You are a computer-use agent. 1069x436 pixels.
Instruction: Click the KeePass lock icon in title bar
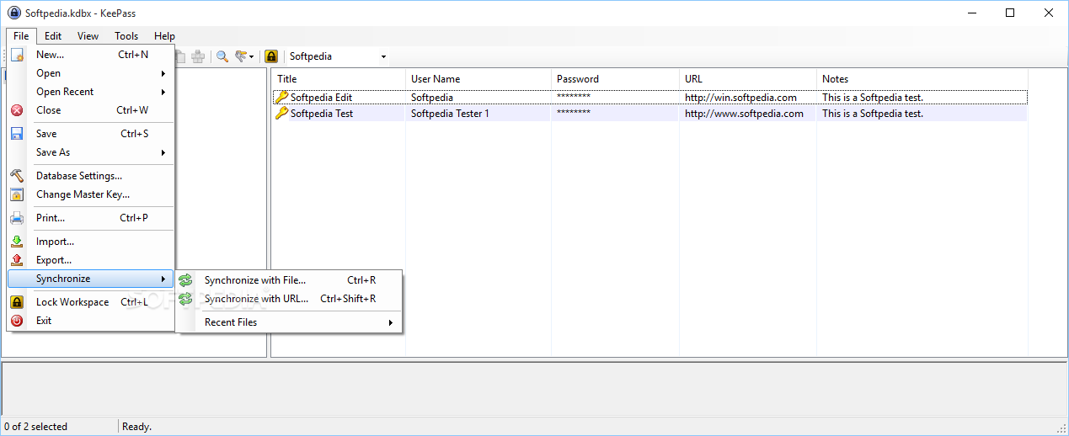13,13
